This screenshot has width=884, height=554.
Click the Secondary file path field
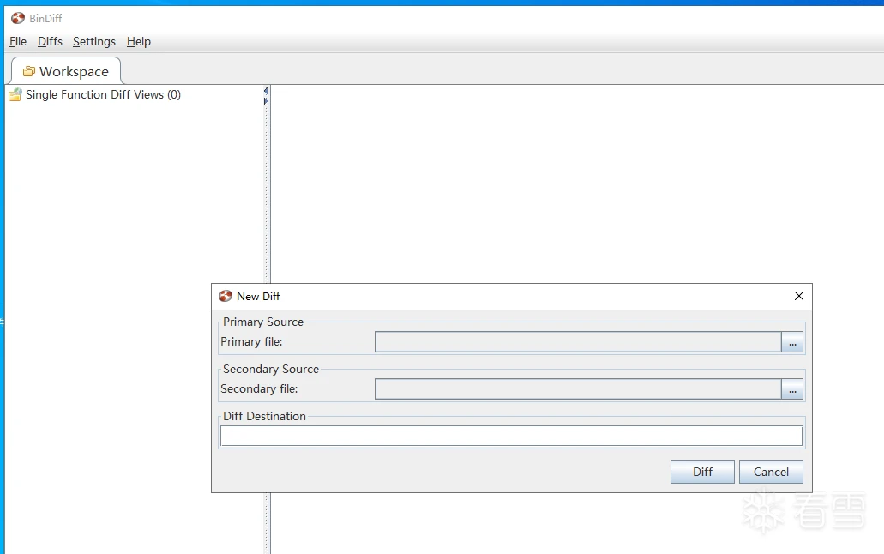(577, 389)
